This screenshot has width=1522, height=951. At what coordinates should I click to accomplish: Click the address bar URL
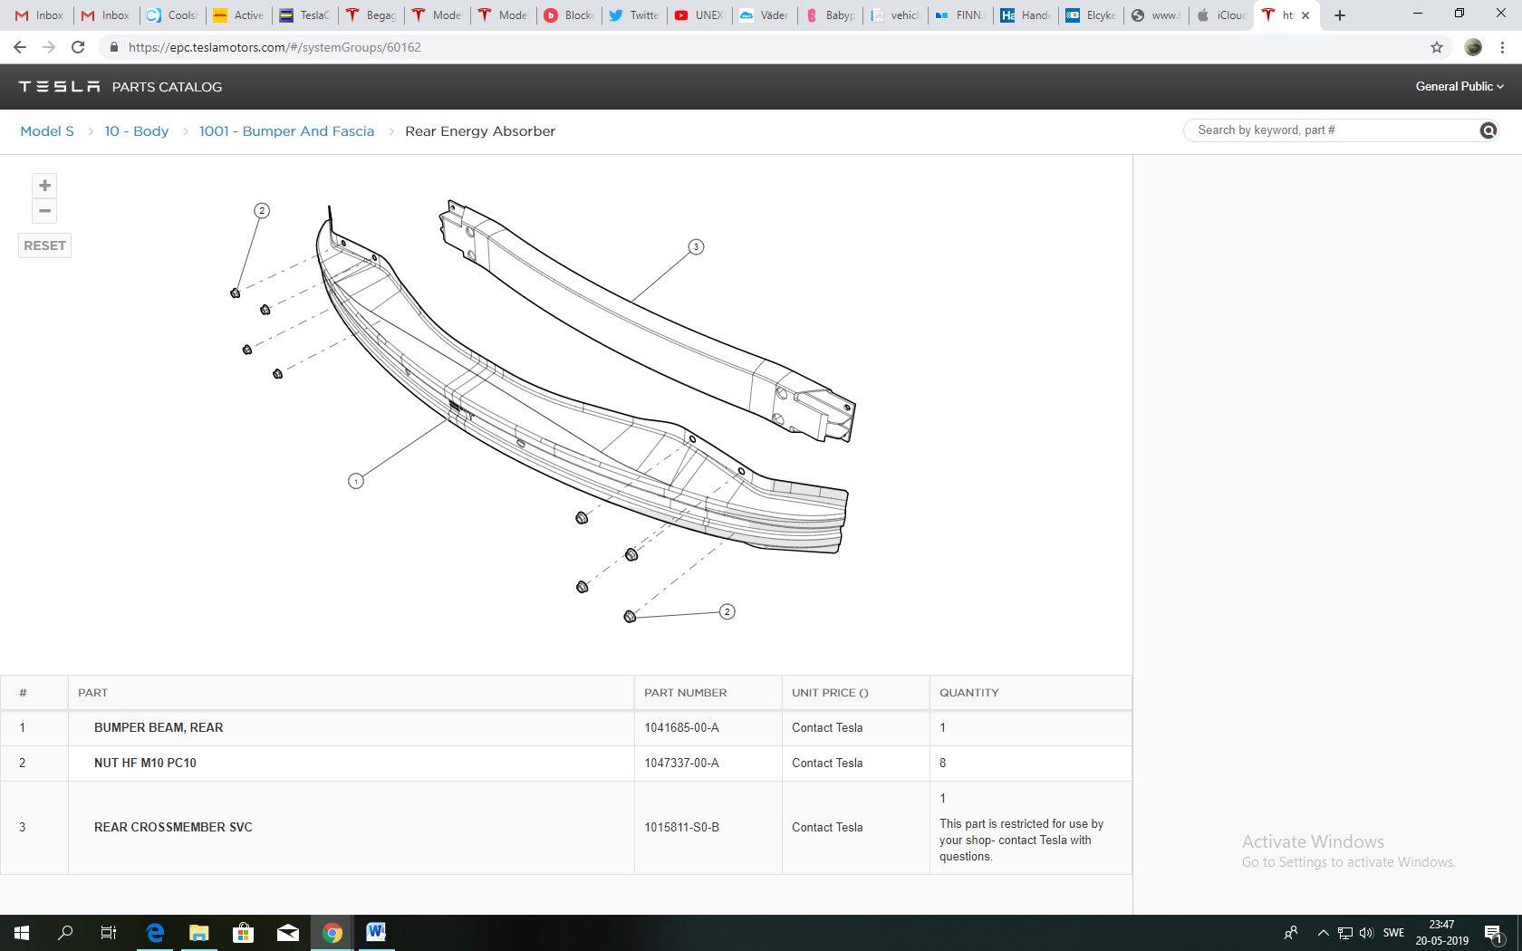(275, 47)
